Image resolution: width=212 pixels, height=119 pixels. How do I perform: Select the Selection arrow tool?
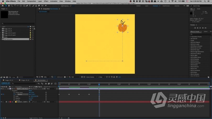click(x=6, y=6)
